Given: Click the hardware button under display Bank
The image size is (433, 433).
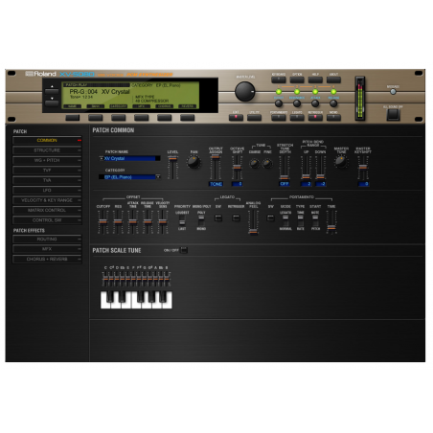Looking at the screenshot, I should 96,118.
